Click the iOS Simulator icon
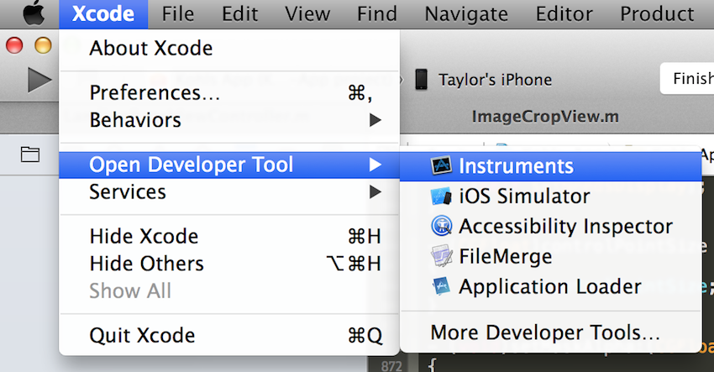714x372 pixels. (x=441, y=196)
